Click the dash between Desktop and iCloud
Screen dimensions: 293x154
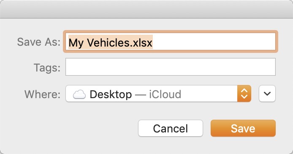click(140, 95)
